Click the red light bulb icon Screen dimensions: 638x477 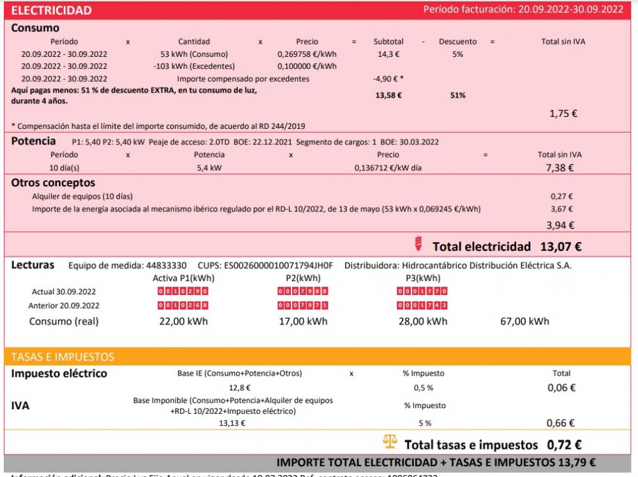coord(418,243)
